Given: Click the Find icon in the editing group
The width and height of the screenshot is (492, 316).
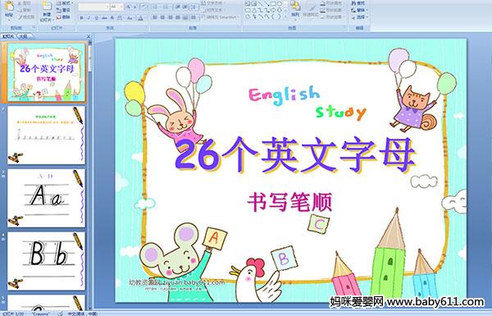Looking at the screenshot, I should pos(358,3).
